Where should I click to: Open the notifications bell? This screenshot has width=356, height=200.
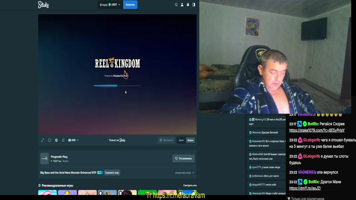click(x=188, y=5)
